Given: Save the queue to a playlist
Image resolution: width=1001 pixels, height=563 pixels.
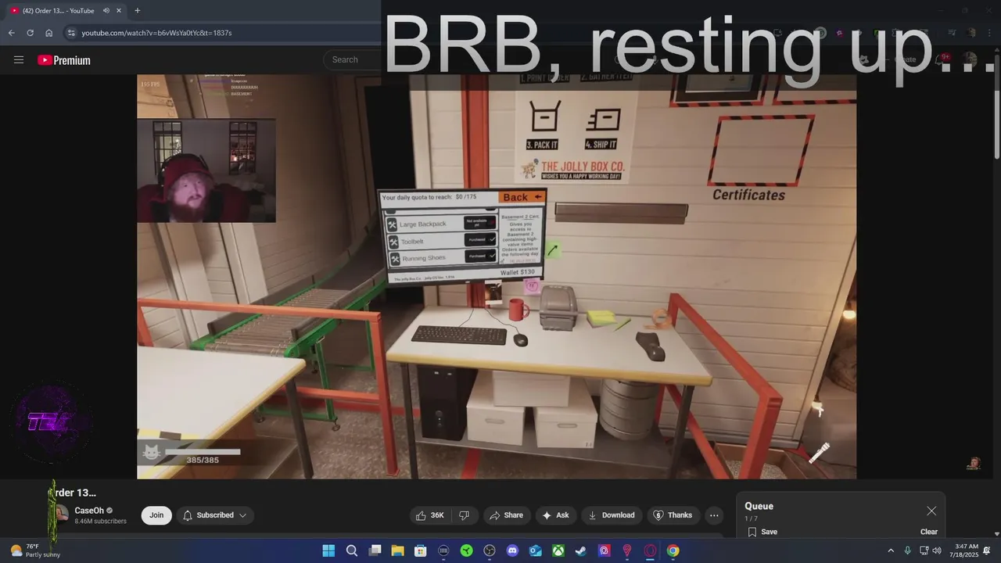Looking at the screenshot, I should (762, 532).
